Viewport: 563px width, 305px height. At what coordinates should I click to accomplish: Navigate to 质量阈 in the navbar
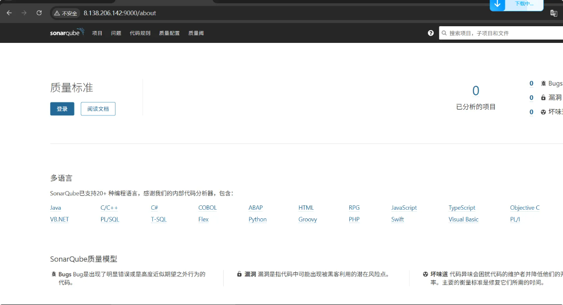tap(196, 33)
